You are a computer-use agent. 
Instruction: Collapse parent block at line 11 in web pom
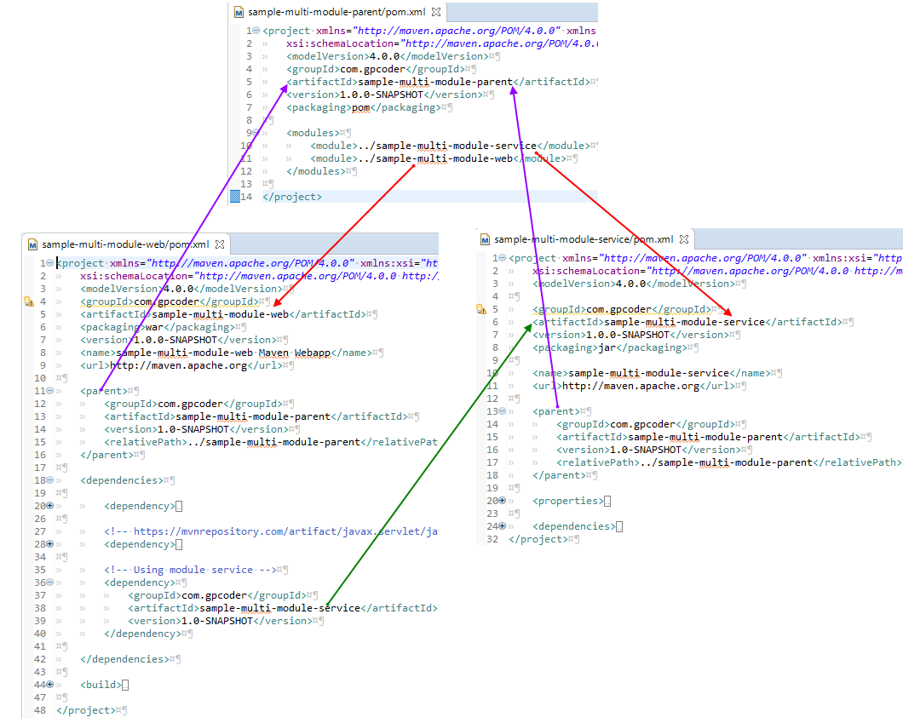[x=50, y=391]
